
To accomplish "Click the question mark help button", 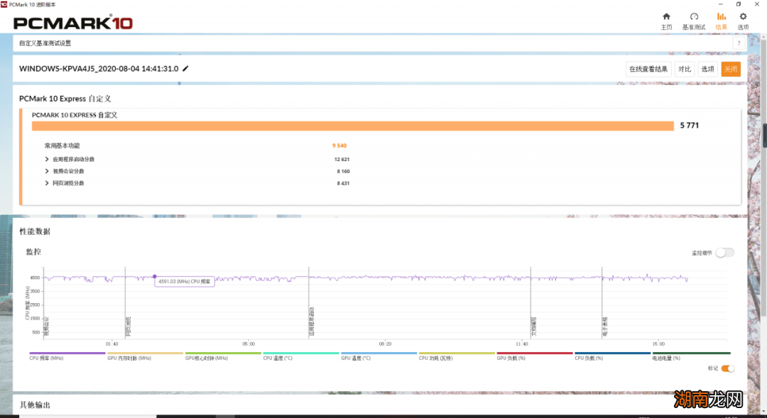I will [x=738, y=43].
